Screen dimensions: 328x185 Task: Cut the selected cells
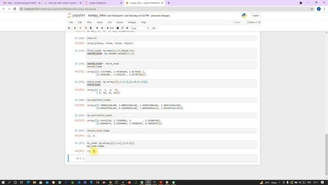[x=80, y=28]
